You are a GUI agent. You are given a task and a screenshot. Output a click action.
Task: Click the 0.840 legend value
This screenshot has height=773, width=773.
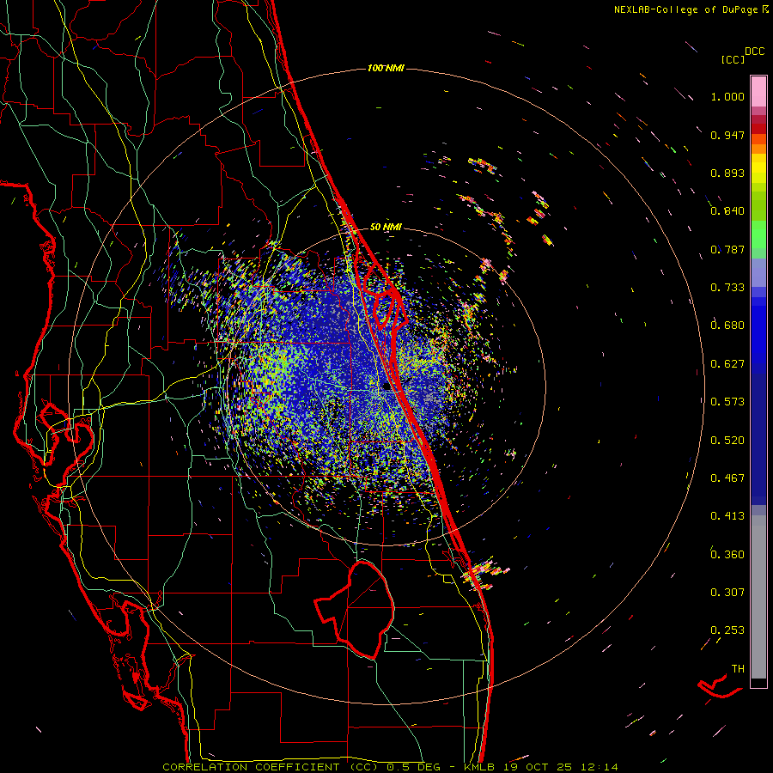click(727, 211)
